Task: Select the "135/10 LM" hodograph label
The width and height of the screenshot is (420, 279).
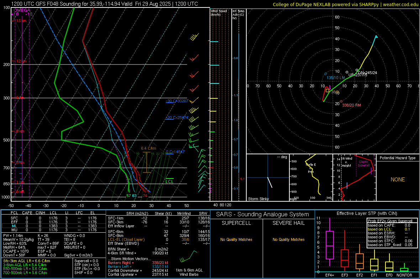Action: [336, 78]
